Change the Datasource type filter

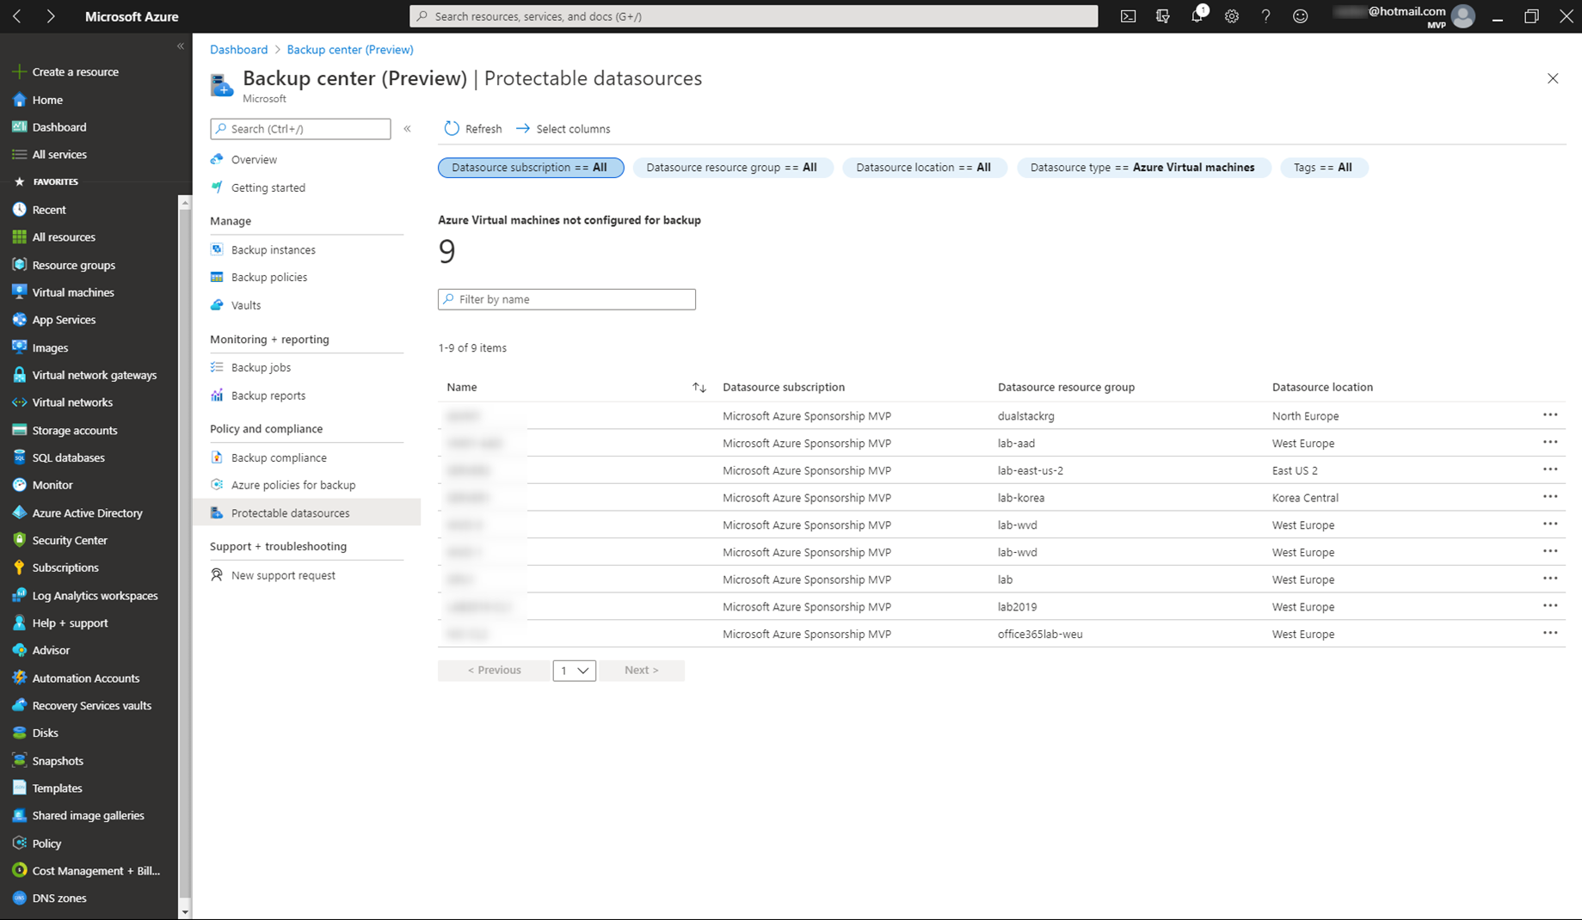1142,168
